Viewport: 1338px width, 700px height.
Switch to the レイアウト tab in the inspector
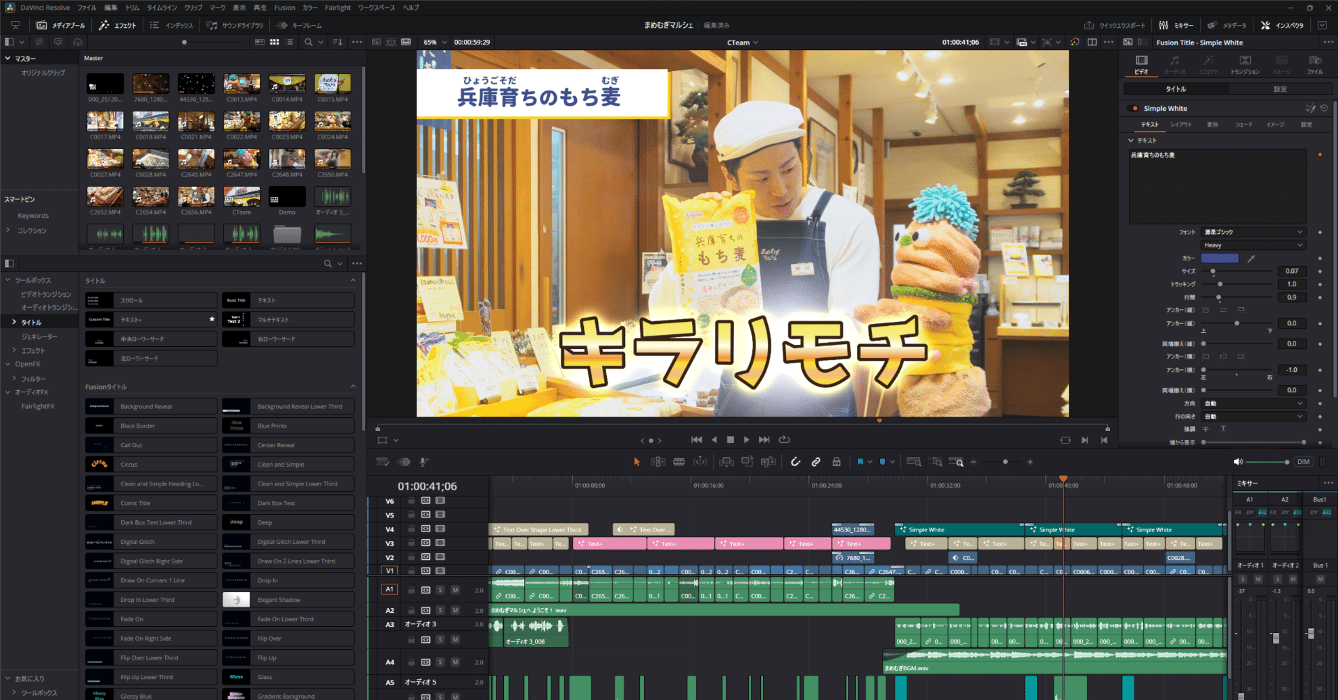pyautogui.click(x=1183, y=124)
